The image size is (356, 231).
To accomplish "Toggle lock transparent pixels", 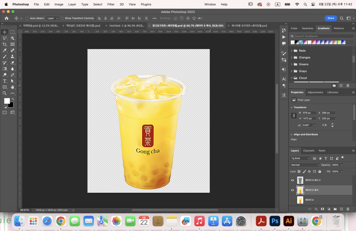I will click(x=299, y=172).
